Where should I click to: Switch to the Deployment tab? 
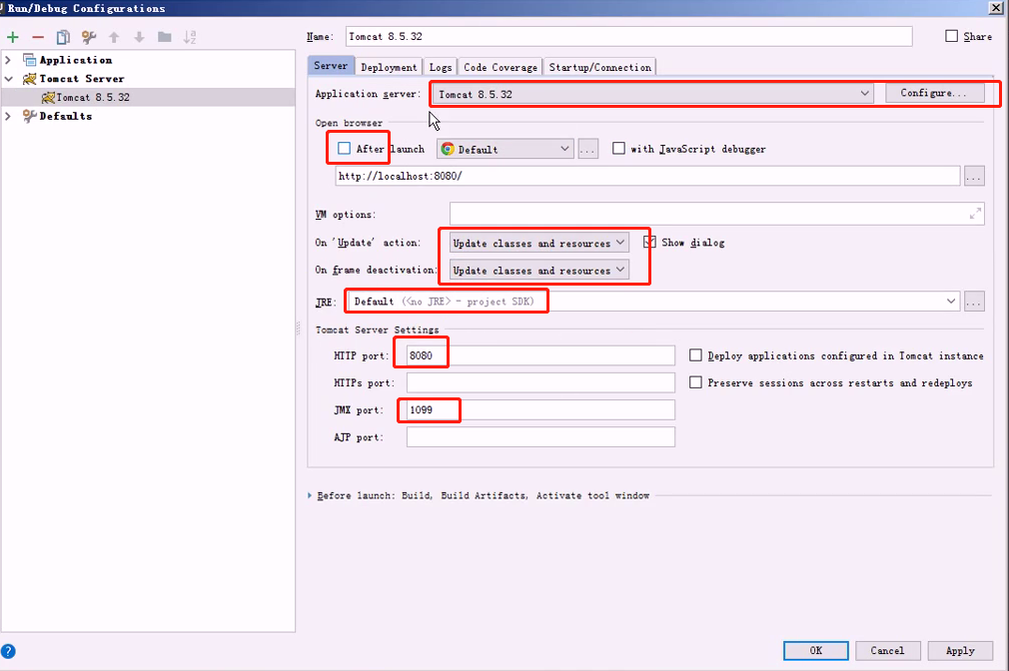(x=389, y=67)
